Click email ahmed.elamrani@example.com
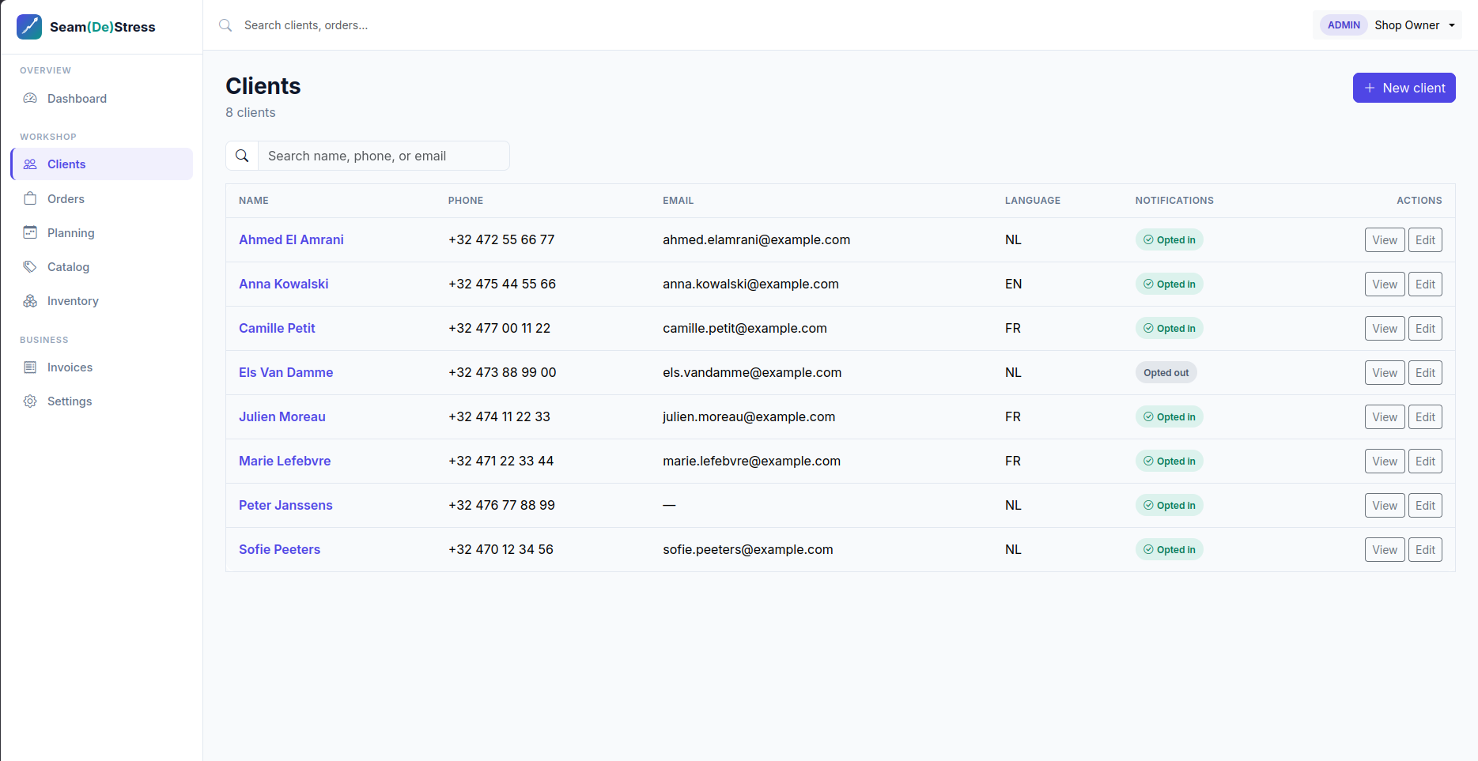Viewport: 1478px width, 761px height. point(756,239)
